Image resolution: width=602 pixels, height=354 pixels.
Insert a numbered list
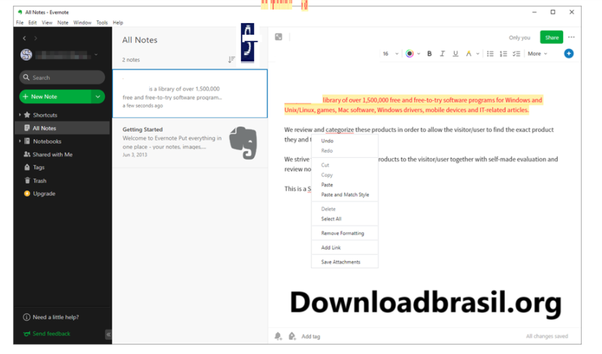pyautogui.click(x=503, y=54)
